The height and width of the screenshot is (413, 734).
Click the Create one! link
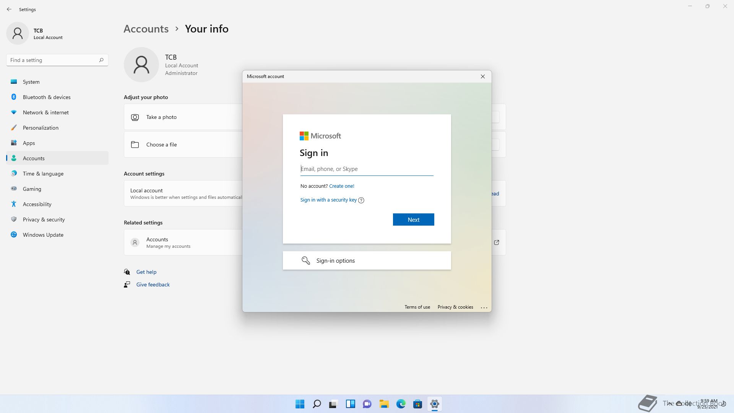(x=342, y=186)
